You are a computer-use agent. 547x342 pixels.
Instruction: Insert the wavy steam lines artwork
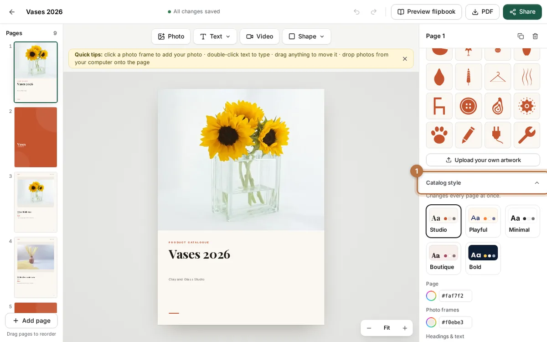tap(527, 77)
